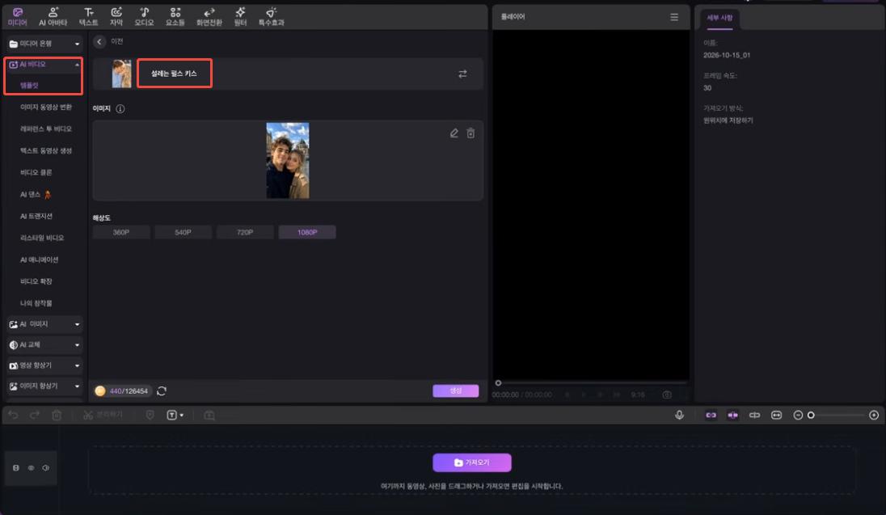Open the 미디어 tab

click(x=18, y=17)
